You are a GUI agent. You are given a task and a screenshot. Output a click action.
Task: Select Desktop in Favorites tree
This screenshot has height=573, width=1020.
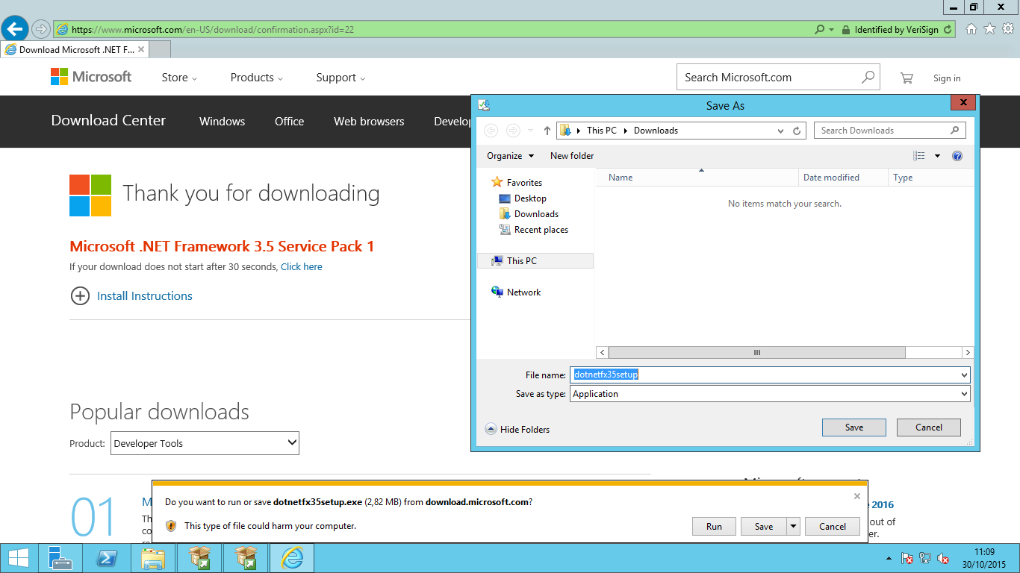coord(530,198)
